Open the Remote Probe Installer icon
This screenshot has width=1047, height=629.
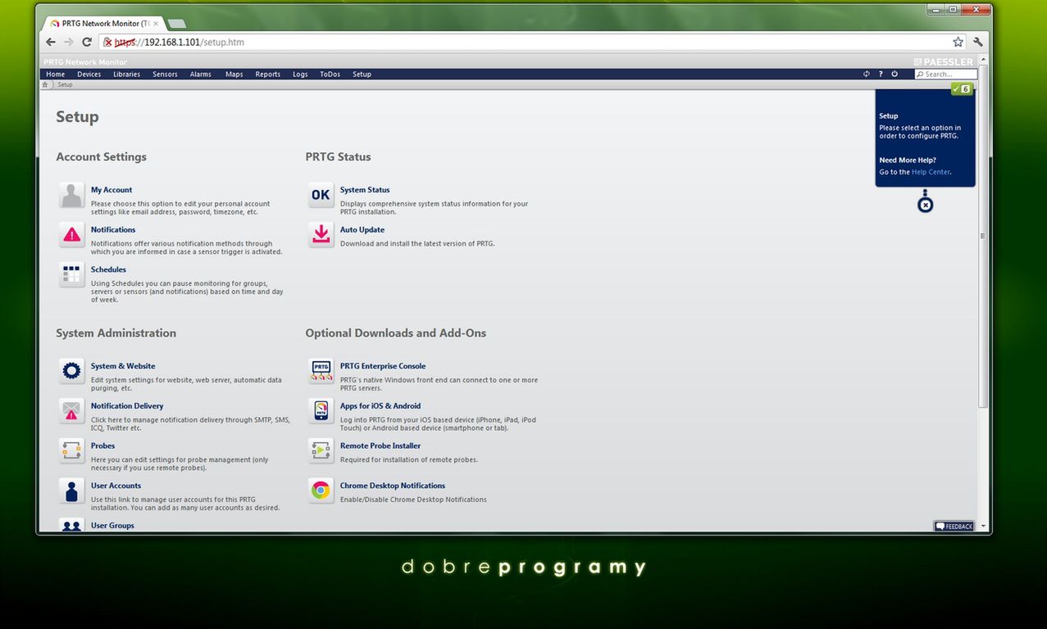click(x=321, y=450)
